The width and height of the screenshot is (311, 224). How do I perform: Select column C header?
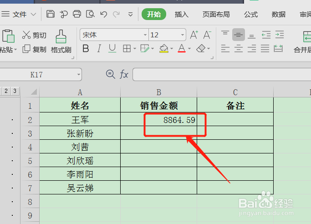(235, 92)
